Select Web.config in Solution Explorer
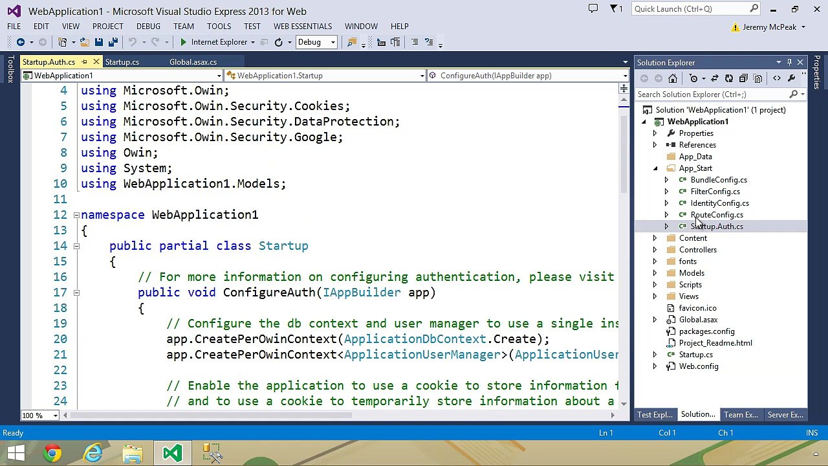Screen dimensions: 828x466 pos(698,366)
